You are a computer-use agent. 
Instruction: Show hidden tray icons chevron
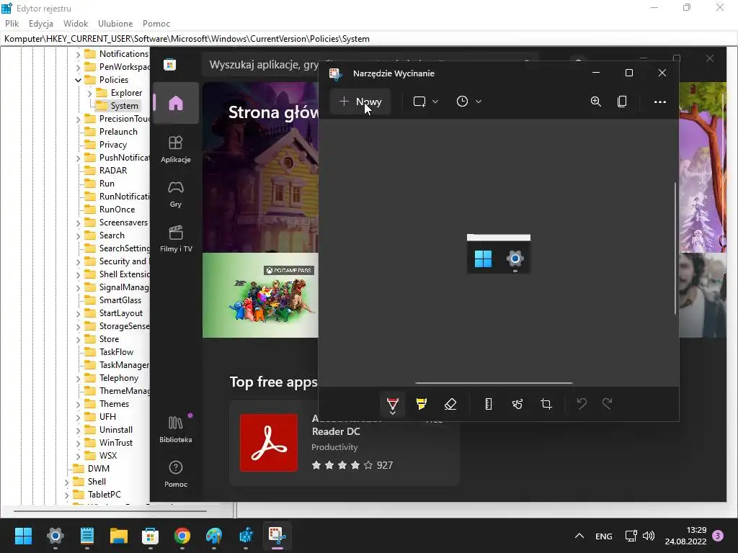(579, 536)
